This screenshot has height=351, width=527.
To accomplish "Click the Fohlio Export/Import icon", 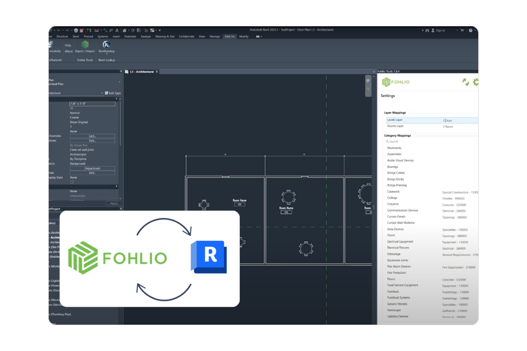I will click(x=85, y=45).
